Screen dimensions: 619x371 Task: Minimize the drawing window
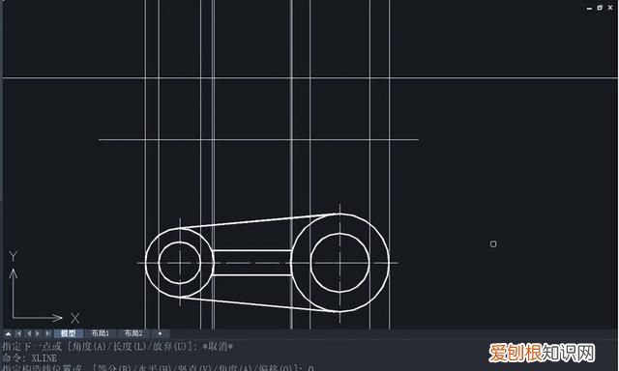click(x=589, y=8)
